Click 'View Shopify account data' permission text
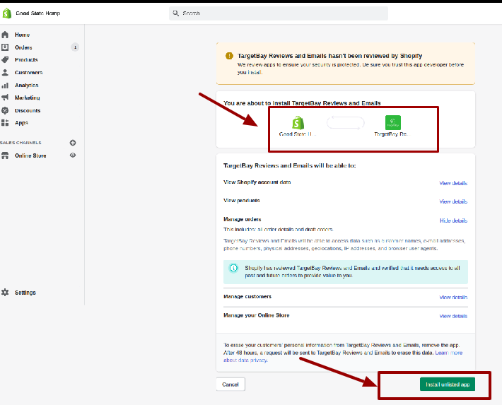 tap(257, 182)
